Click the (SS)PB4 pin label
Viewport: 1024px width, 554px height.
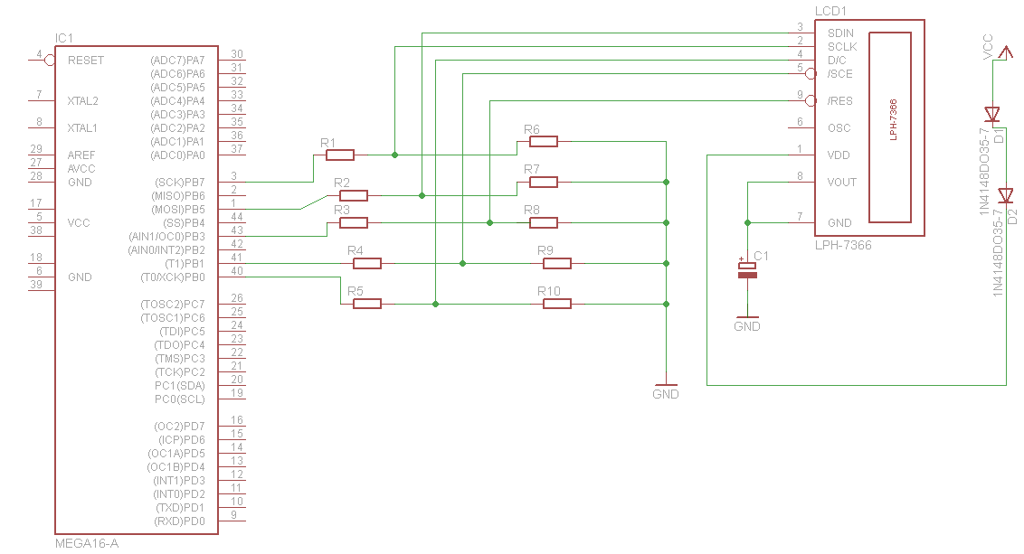(x=184, y=223)
